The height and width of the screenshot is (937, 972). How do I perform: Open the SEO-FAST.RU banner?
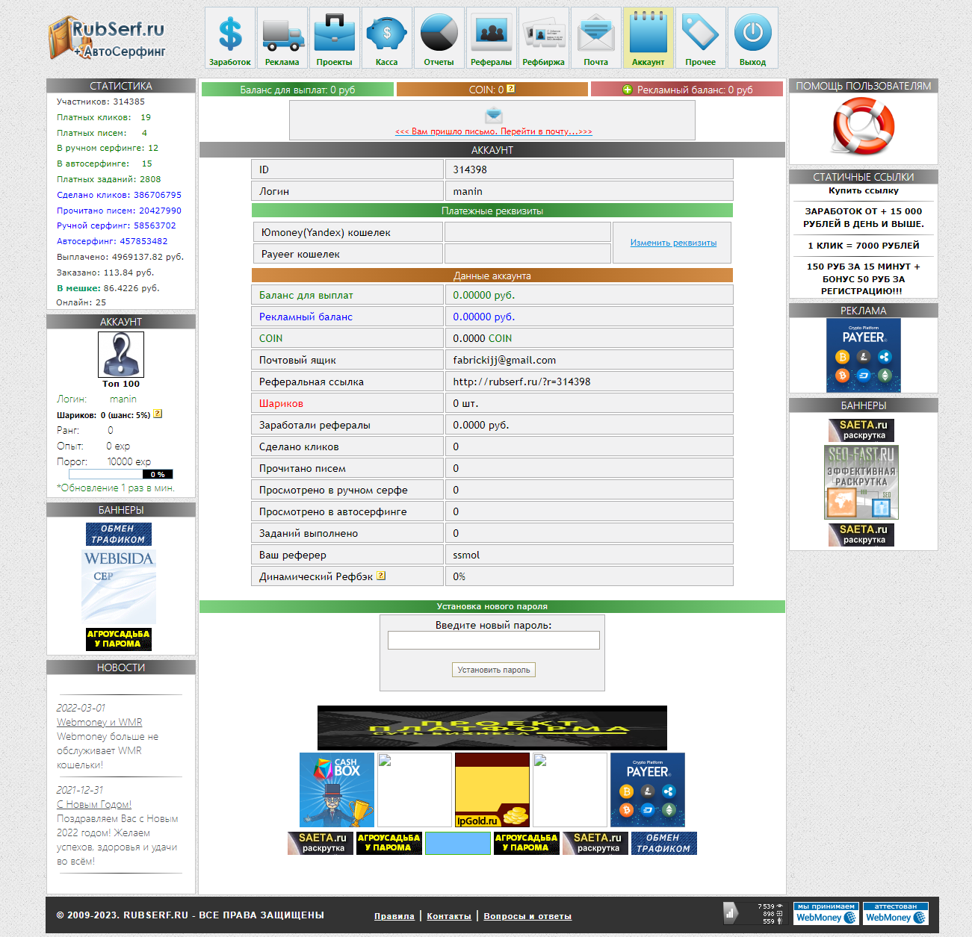click(861, 482)
